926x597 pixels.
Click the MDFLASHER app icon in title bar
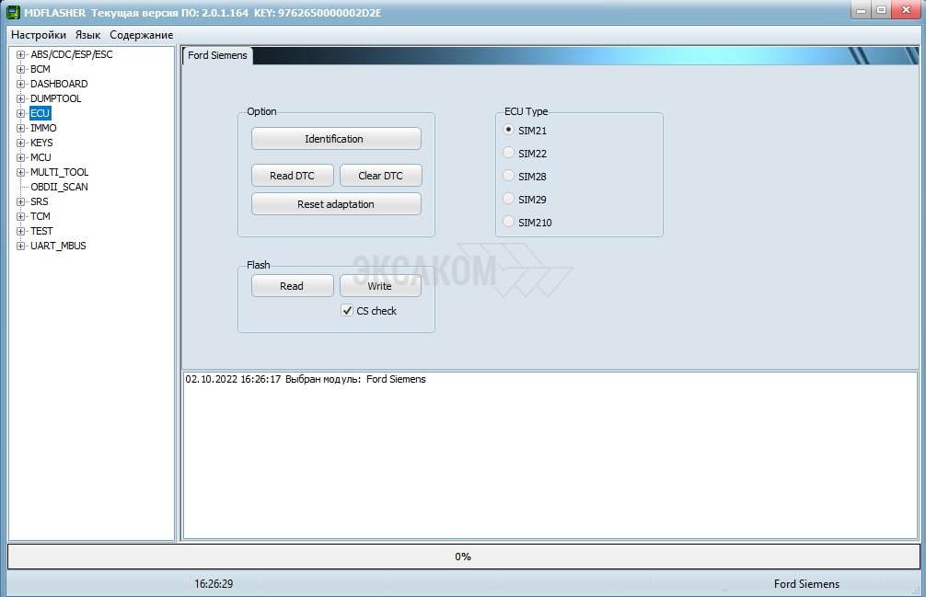coord(14,12)
